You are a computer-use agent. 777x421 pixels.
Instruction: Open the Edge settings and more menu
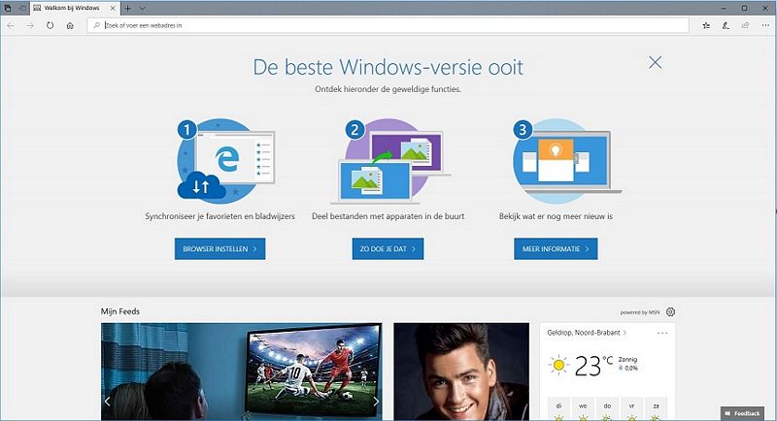[765, 25]
